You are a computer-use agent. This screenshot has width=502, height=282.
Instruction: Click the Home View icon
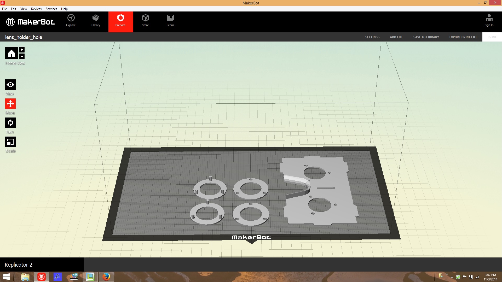[11, 53]
